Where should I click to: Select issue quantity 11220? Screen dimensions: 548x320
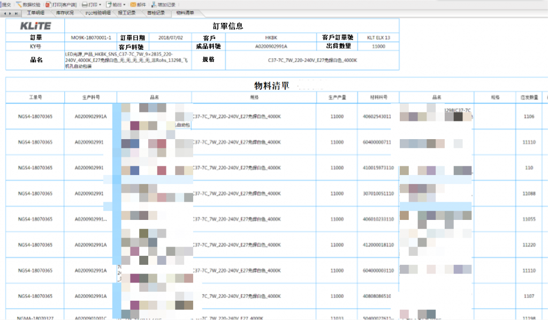(529, 245)
